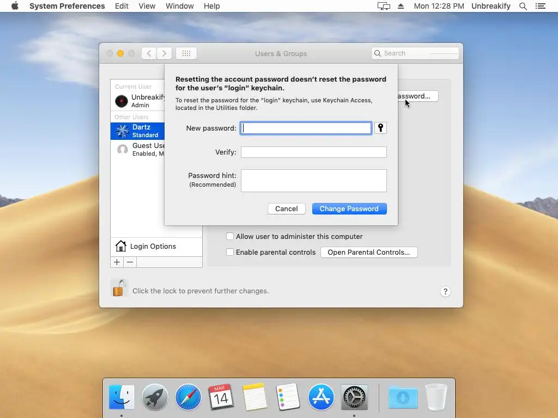Image resolution: width=558 pixels, height=418 pixels.
Task: Launch Launchpad rocket icon in Dock
Action: (x=155, y=397)
